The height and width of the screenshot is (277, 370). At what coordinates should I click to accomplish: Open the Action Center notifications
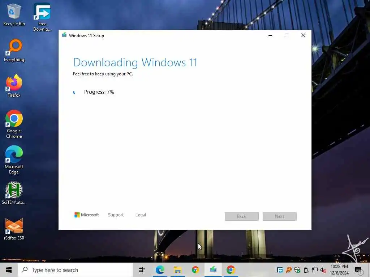(358, 270)
